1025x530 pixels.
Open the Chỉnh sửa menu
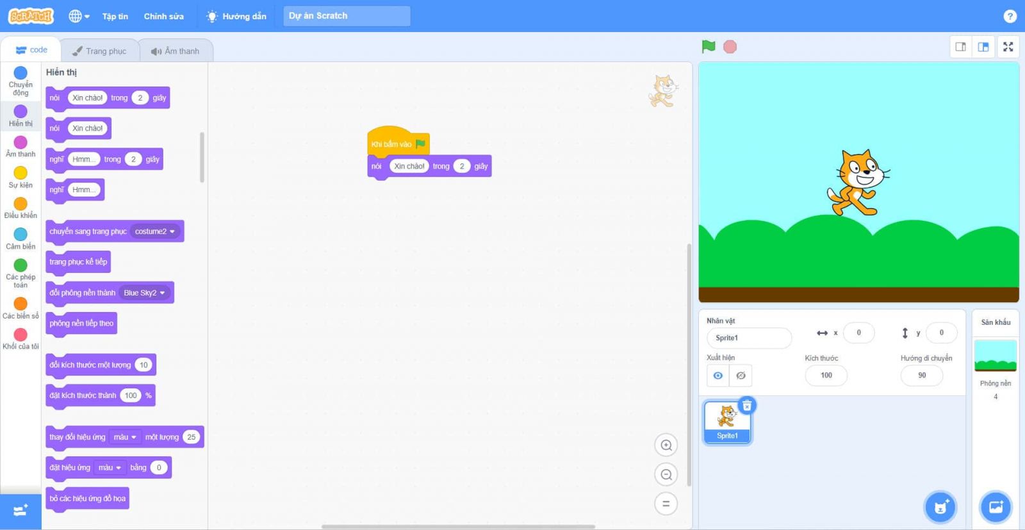pyautogui.click(x=164, y=16)
